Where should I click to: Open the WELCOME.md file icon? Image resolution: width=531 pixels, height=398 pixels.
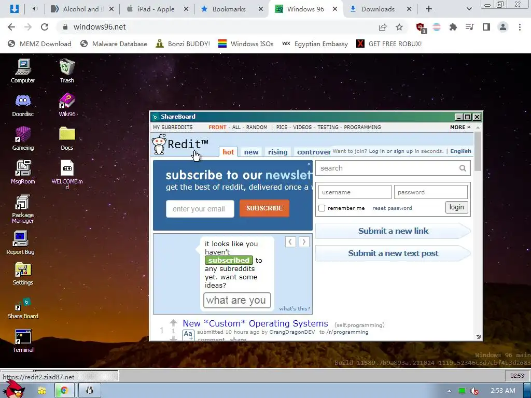click(67, 174)
